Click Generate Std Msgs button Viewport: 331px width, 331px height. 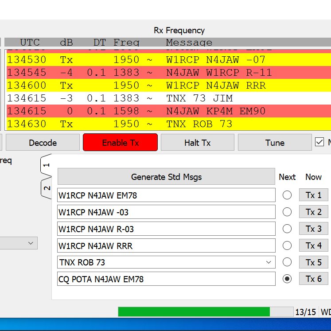click(x=166, y=176)
